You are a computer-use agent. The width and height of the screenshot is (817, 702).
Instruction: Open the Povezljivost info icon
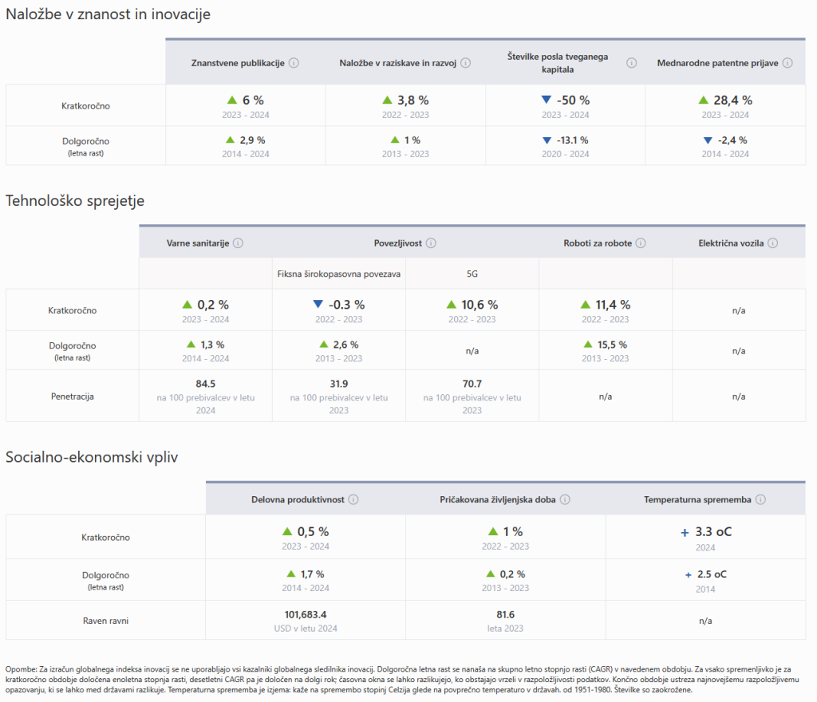coord(428,243)
